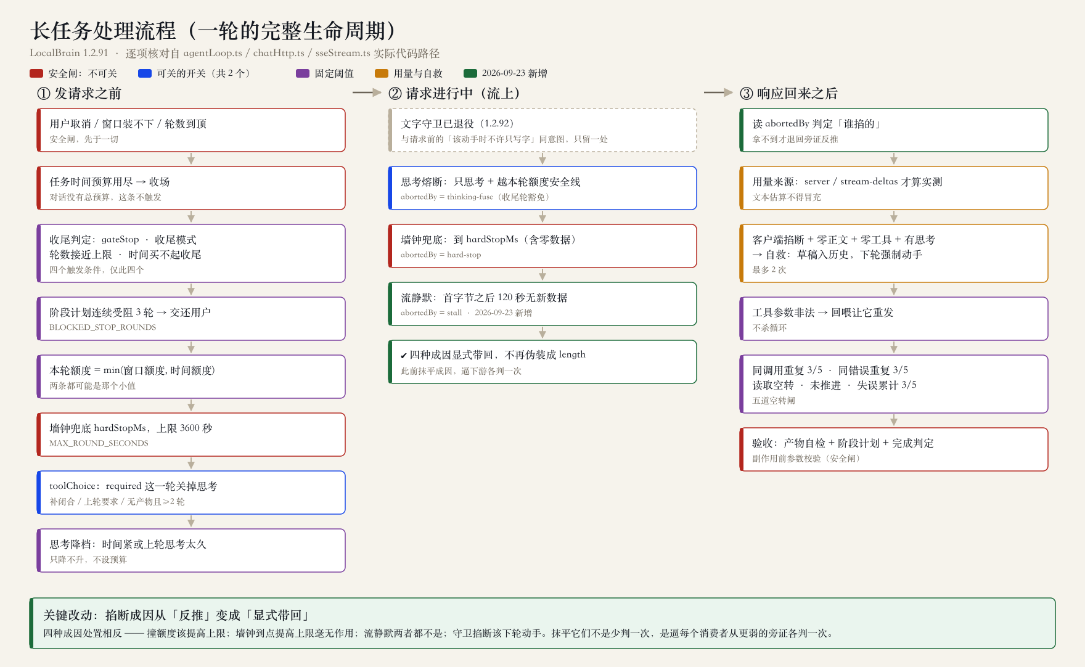Select the box 用户取消 / 窗口装不下 / 轮数到顶

(191, 130)
